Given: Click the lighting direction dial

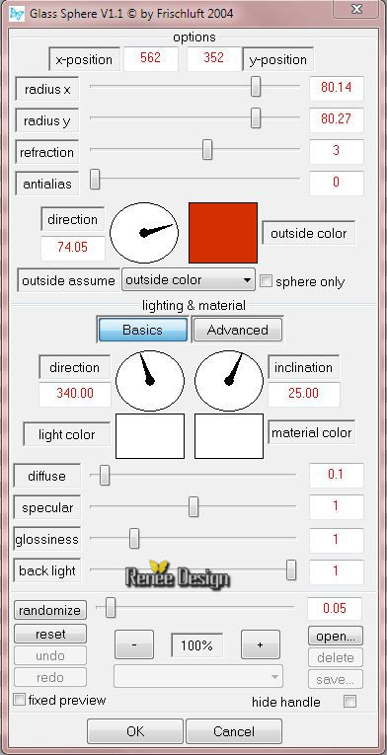Looking at the screenshot, I should (x=150, y=380).
